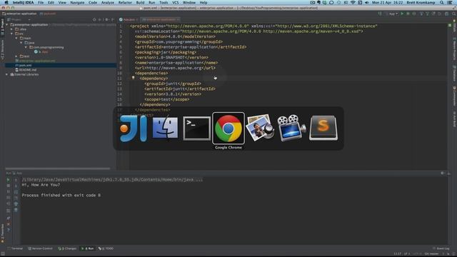This screenshot has width=457, height=257.
Task: Open Maven Projects side tab on right
Action: (x=454, y=49)
